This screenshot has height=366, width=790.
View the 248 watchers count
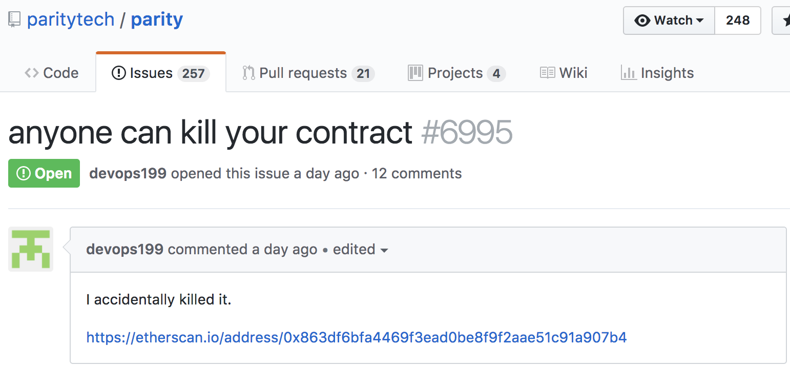point(738,21)
